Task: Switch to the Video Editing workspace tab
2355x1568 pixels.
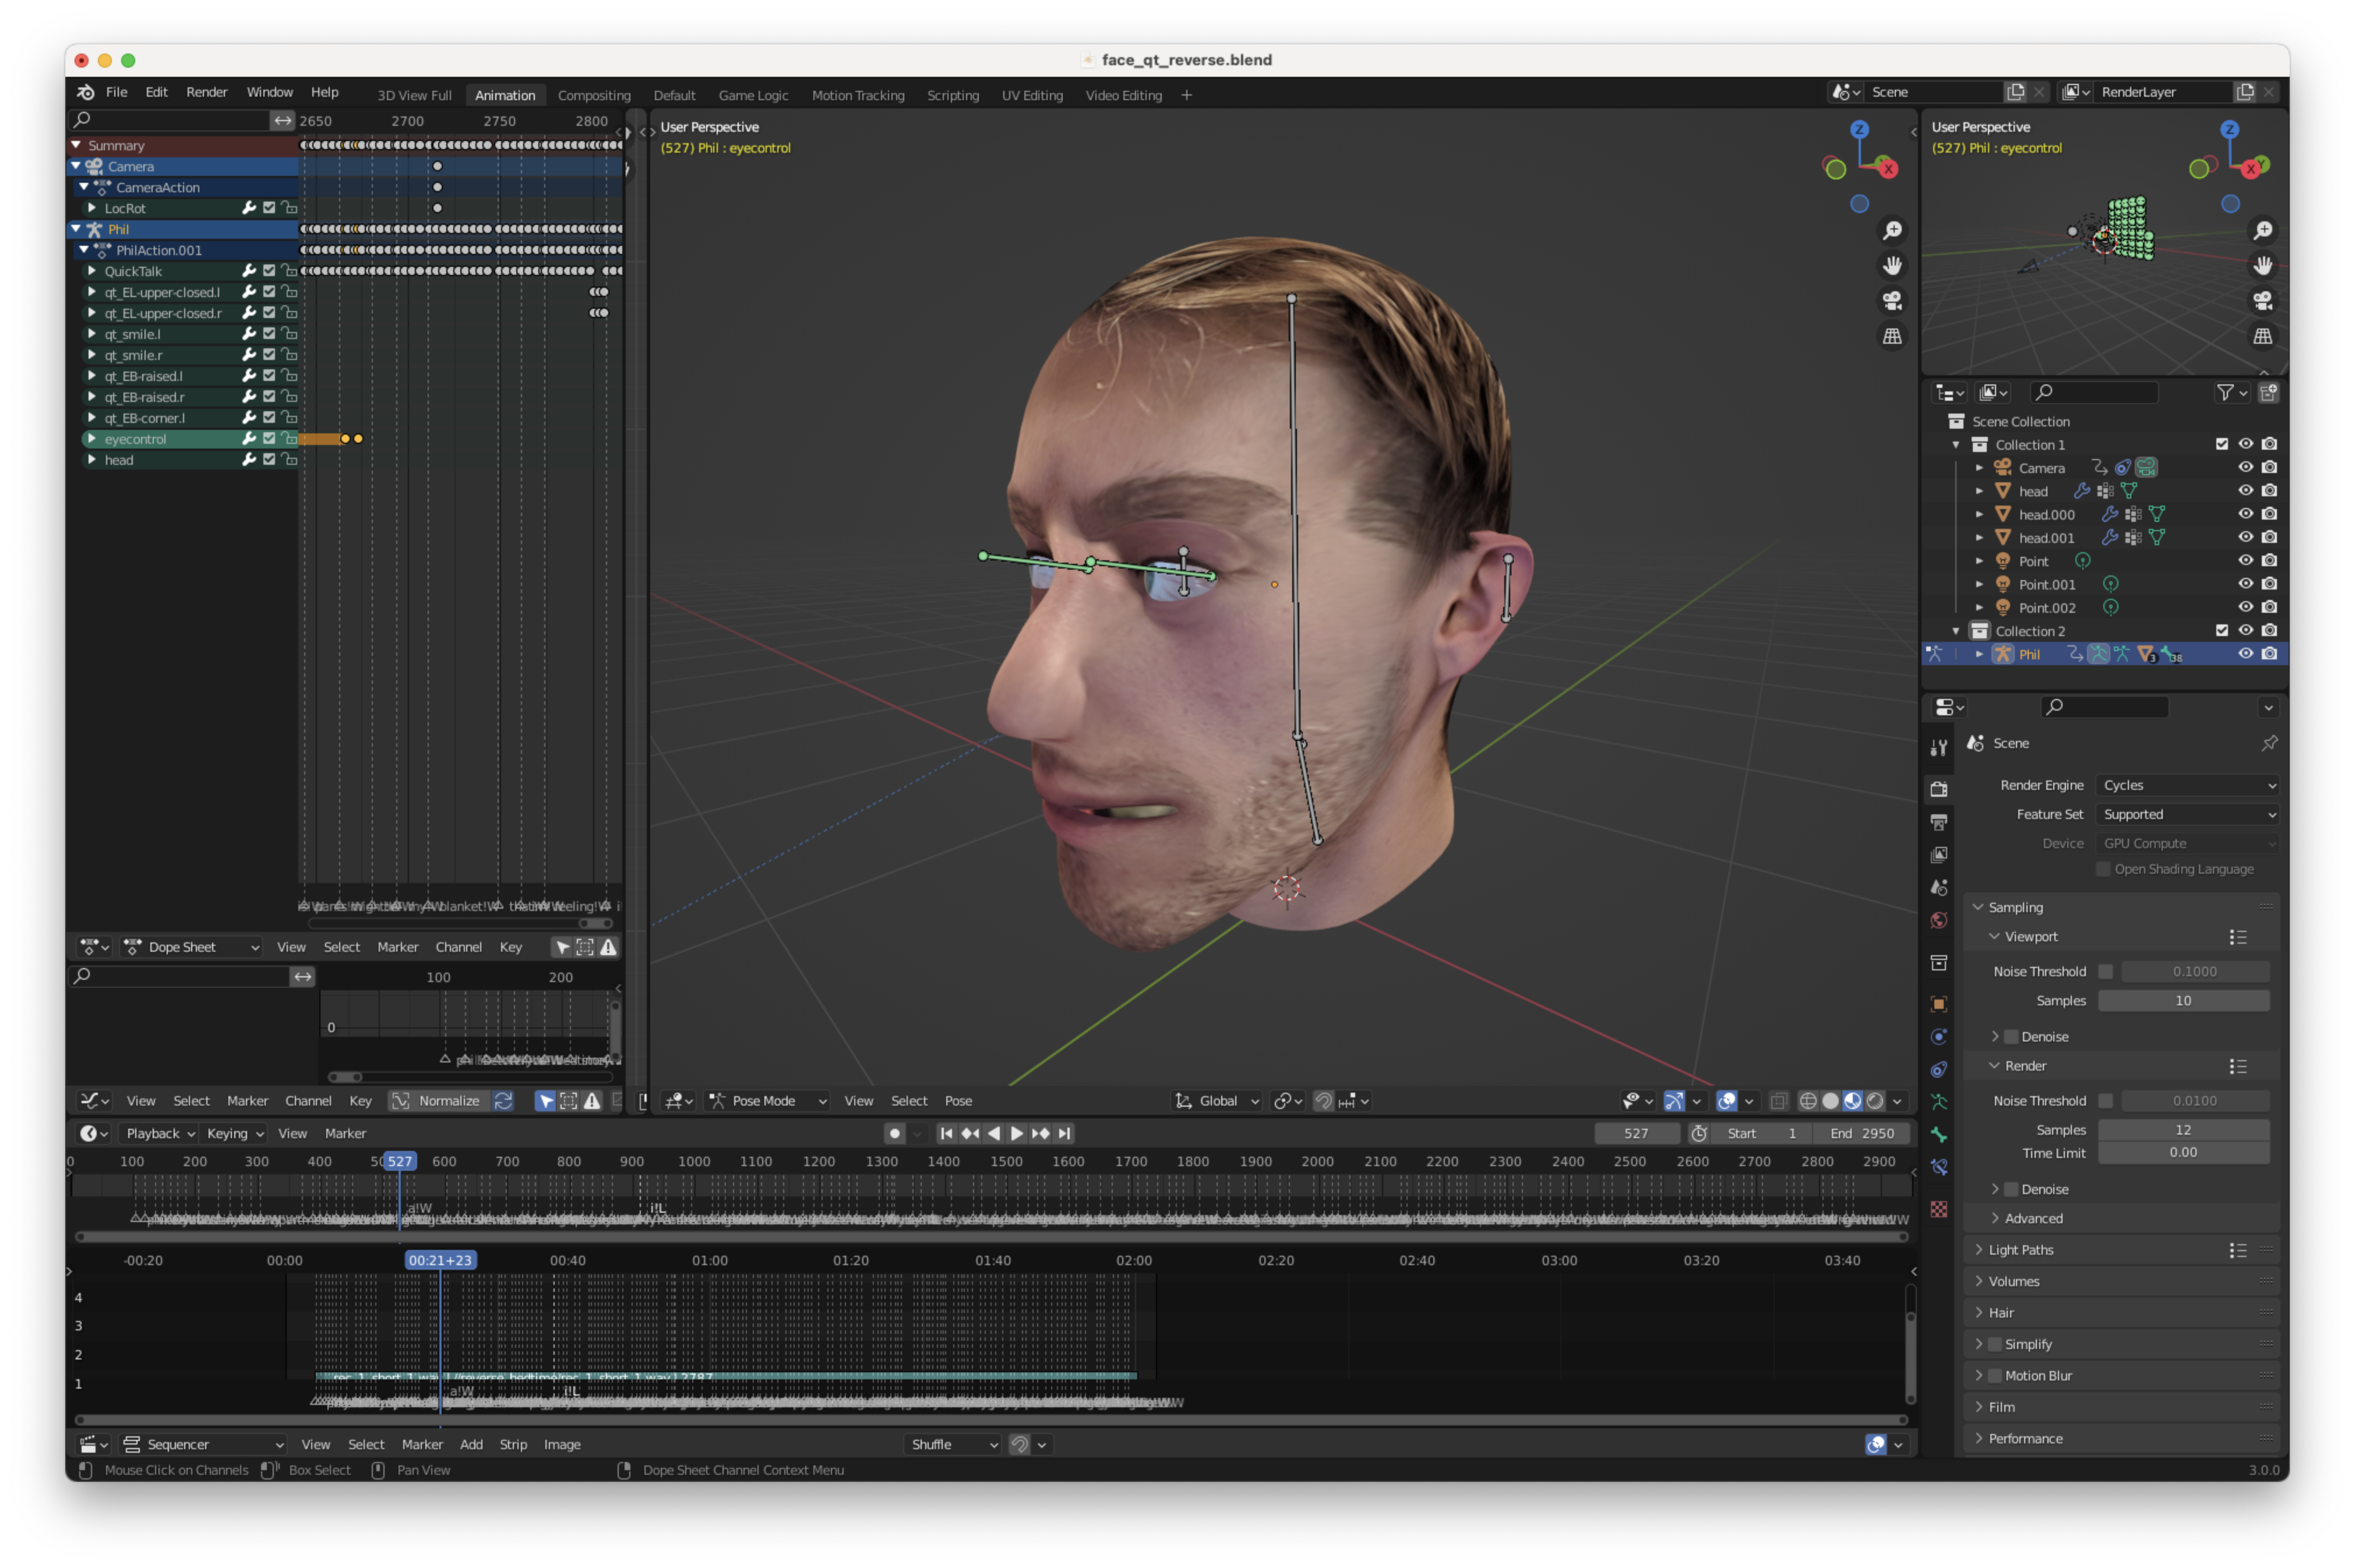Action: (x=1124, y=95)
